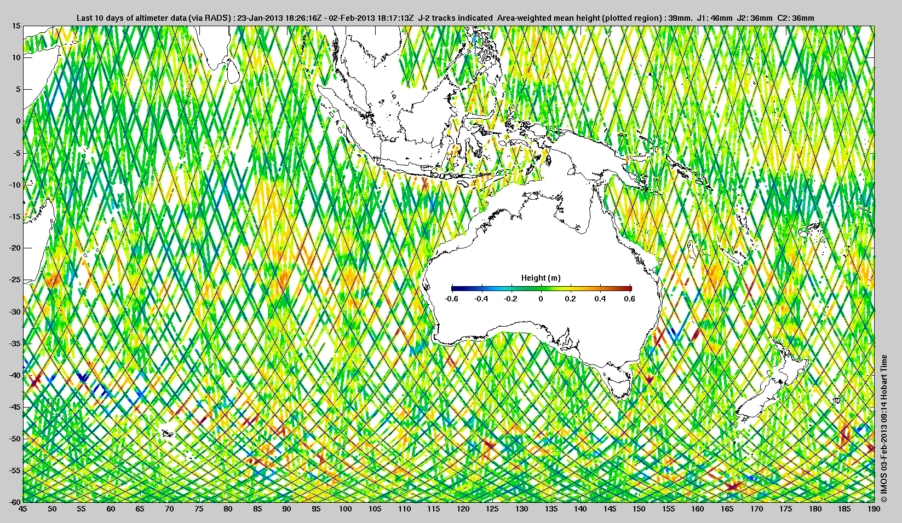
Task: Click the '10' latitude tick label
Action: (16, 57)
